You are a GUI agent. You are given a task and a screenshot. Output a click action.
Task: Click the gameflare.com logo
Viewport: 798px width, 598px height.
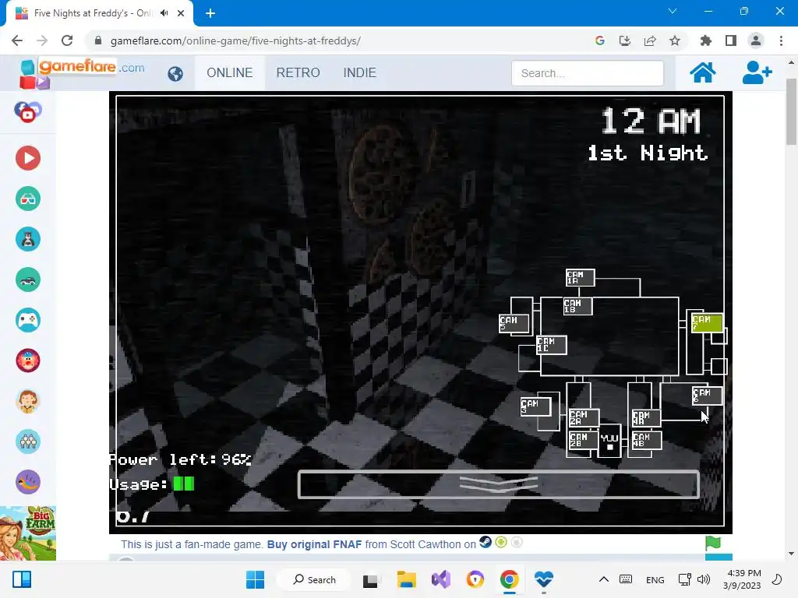point(82,72)
